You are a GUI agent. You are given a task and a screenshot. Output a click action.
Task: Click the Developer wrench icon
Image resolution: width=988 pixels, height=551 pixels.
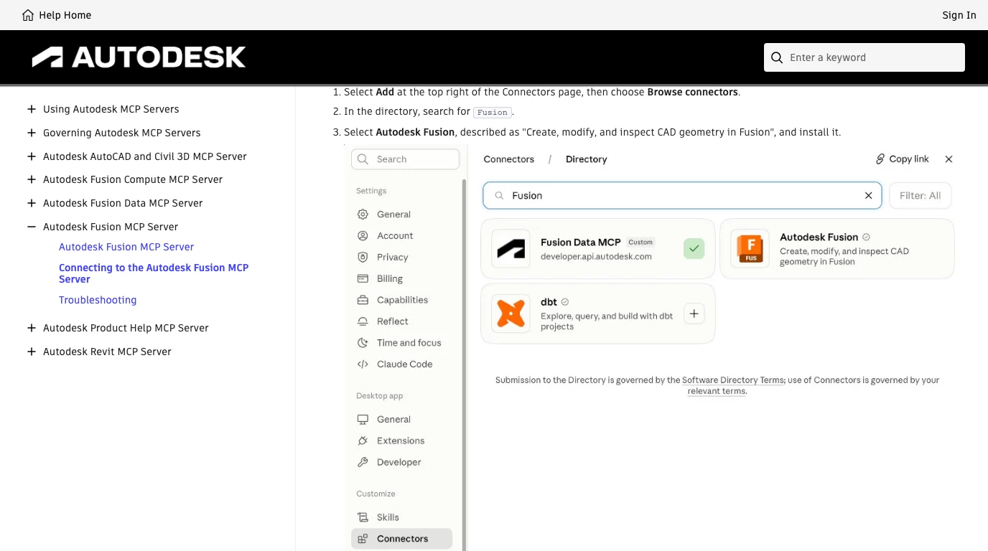pos(363,463)
